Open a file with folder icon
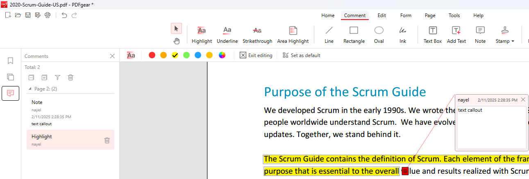 [x=18, y=15]
